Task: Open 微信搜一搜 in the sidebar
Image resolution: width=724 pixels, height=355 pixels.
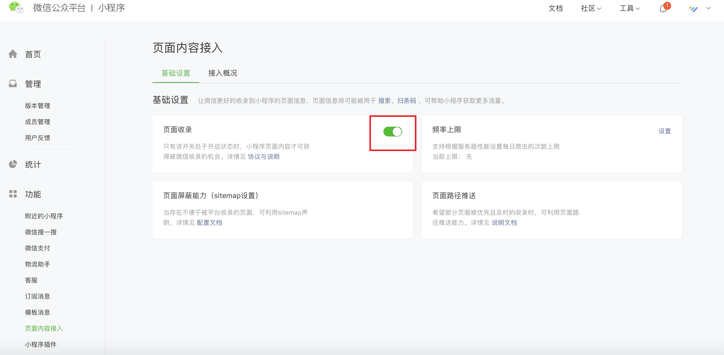Action: (41, 232)
